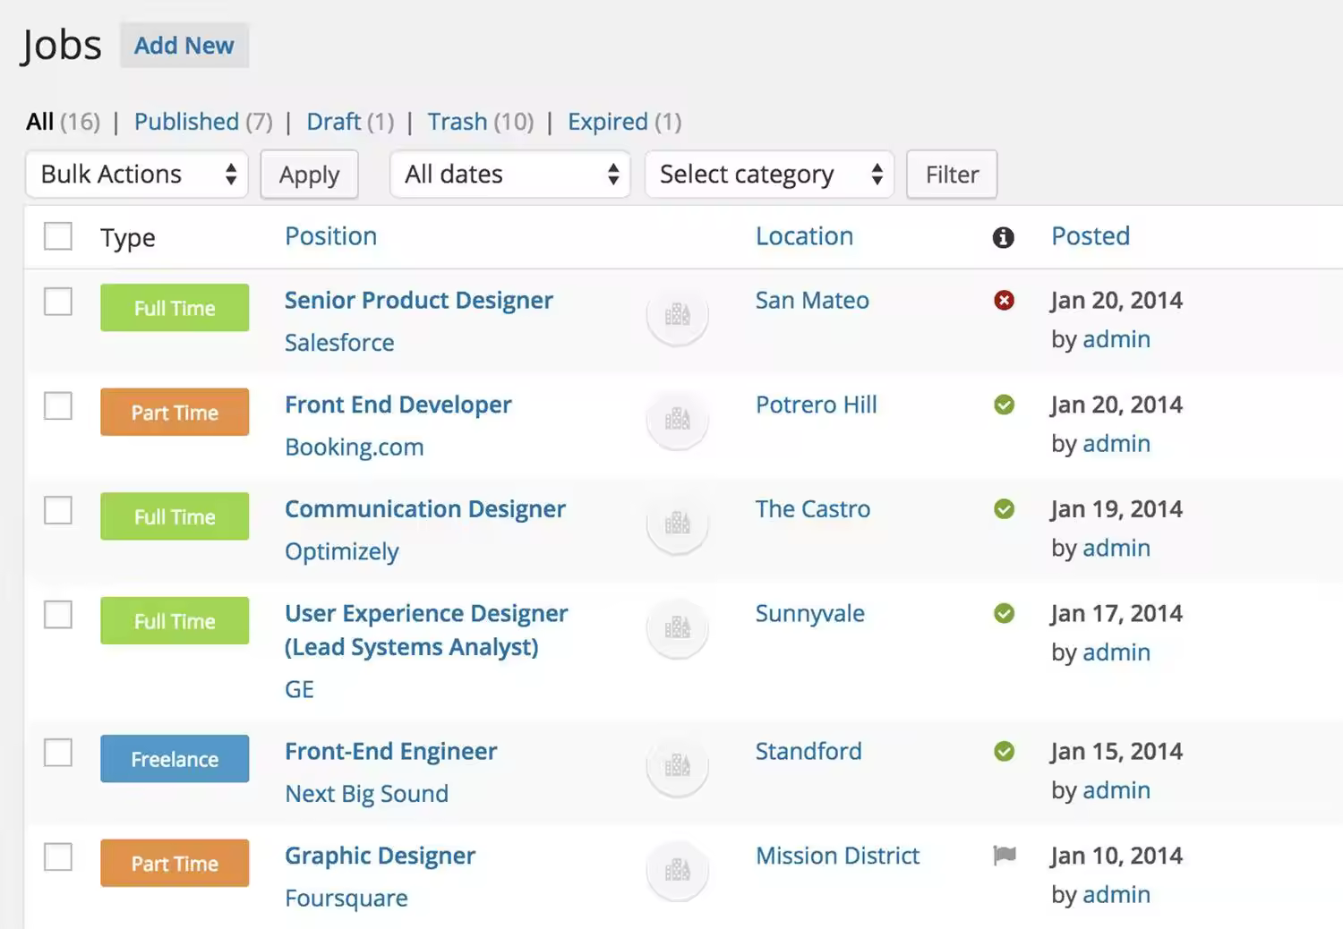Click the Salesforce company link

click(339, 343)
